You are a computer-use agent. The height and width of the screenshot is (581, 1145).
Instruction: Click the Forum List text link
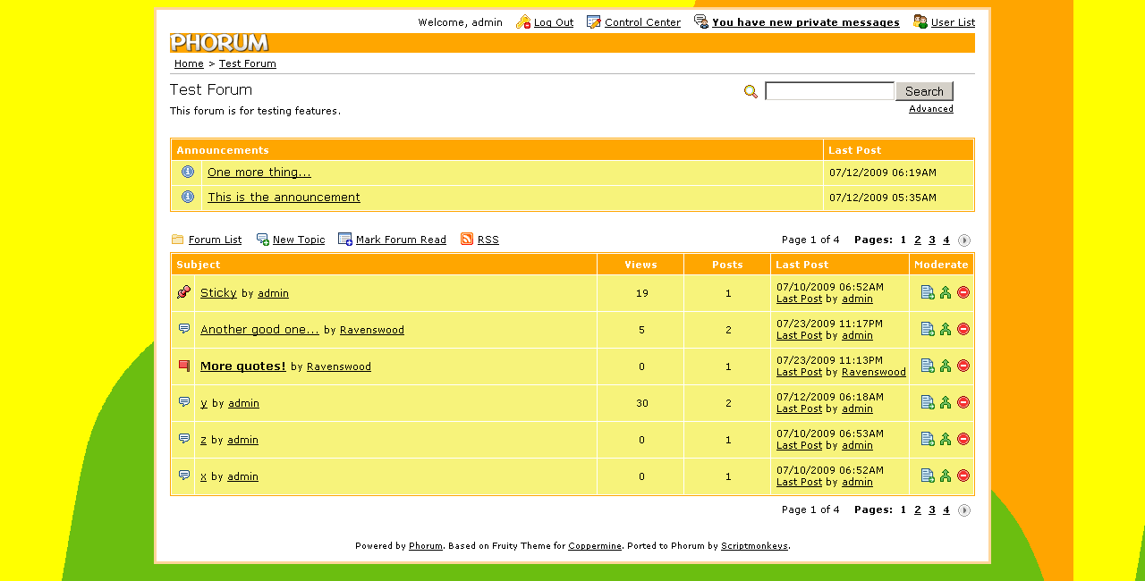pos(215,240)
